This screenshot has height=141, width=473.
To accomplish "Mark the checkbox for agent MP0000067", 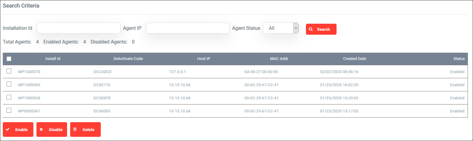I will 9,110.
